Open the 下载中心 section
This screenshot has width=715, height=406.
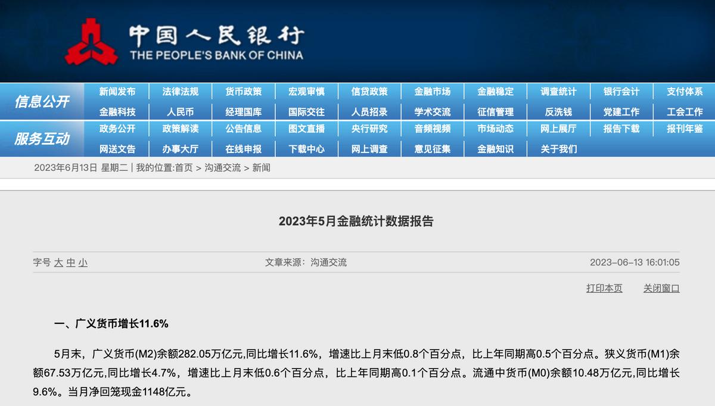pos(306,149)
